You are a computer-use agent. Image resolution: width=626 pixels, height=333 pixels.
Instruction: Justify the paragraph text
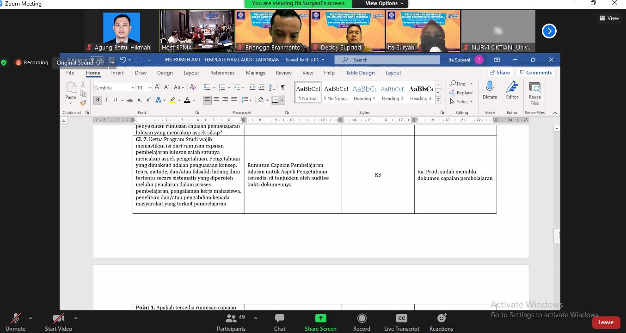tap(234, 100)
